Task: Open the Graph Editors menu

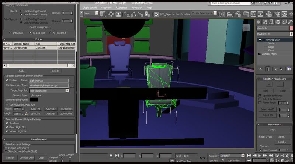Action: (90, 8)
